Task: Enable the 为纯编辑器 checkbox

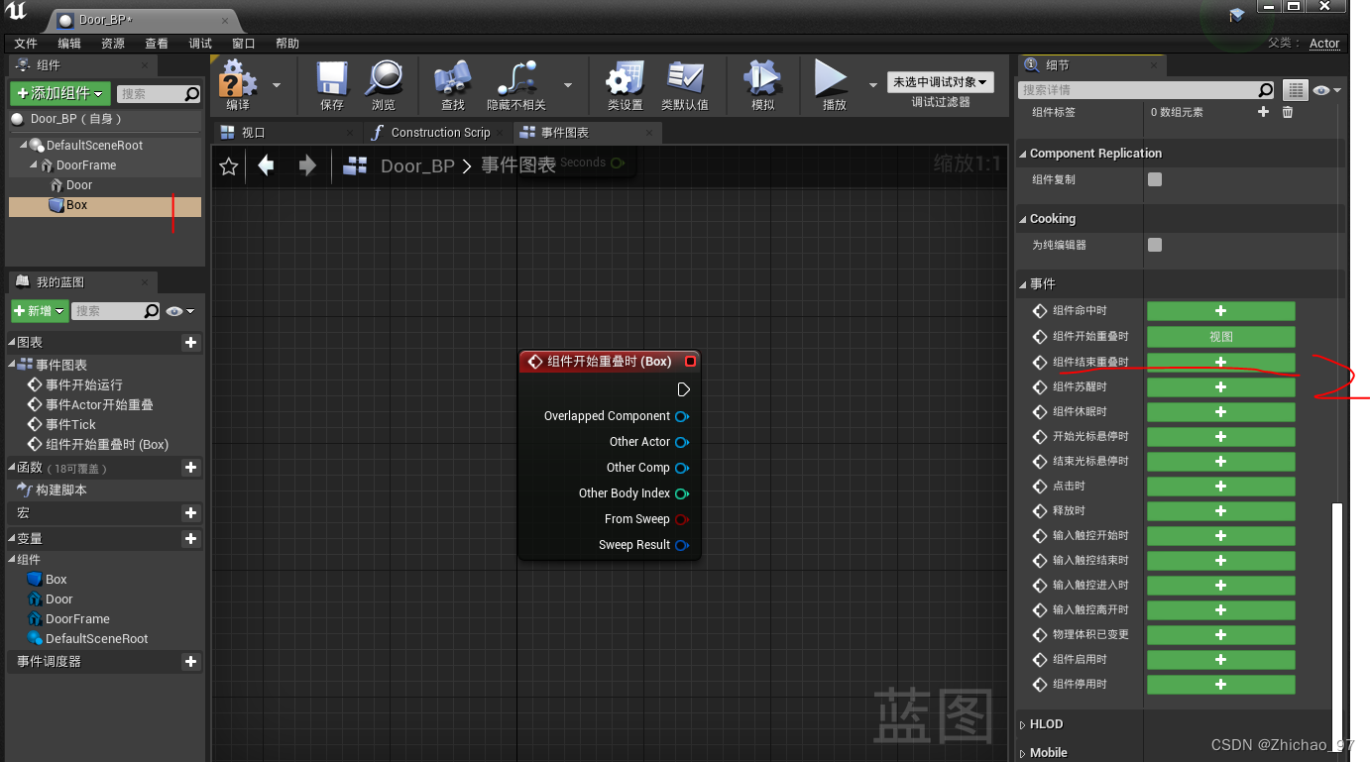Action: [x=1155, y=245]
